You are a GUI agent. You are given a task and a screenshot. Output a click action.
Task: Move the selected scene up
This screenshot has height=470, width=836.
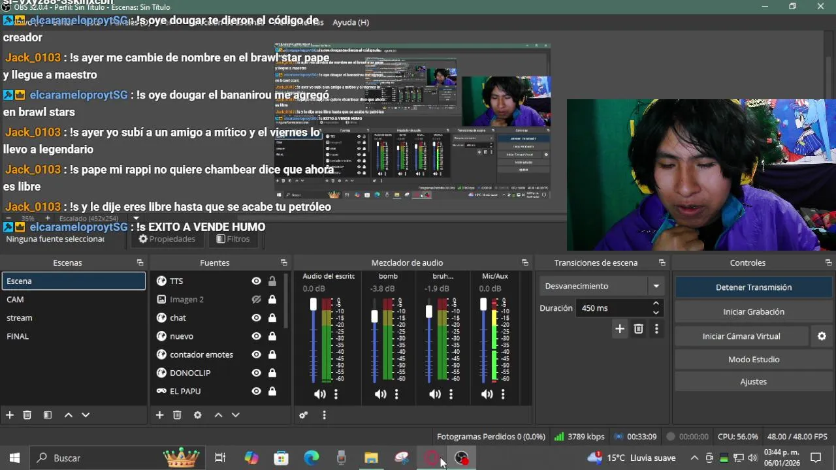(68, 415)
